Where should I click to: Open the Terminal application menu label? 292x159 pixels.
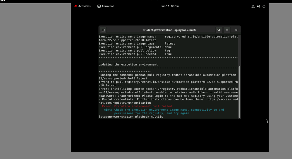pyautogui.click(x=108, y=6)
